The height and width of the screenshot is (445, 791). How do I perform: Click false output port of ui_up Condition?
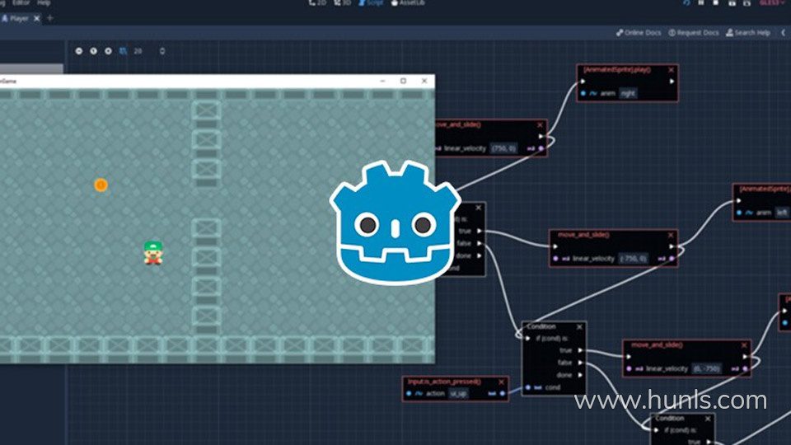[580, 363]
